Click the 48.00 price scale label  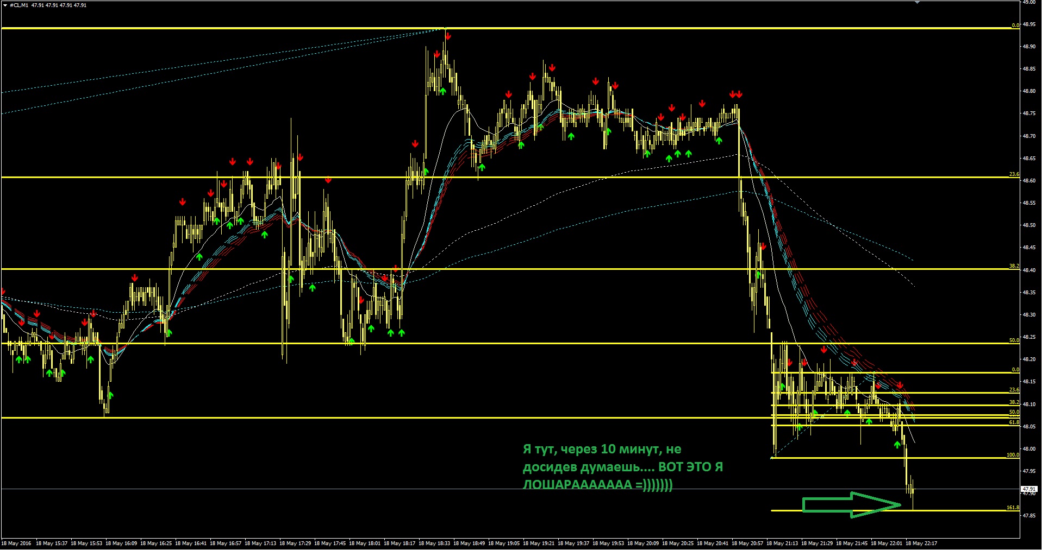tap(1029, 449)
